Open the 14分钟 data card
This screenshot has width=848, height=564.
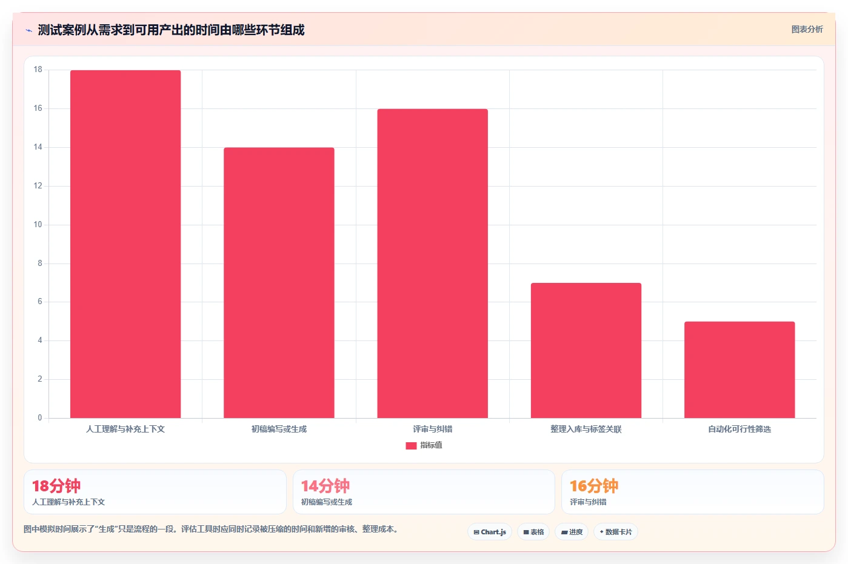(x=424, y=492)
